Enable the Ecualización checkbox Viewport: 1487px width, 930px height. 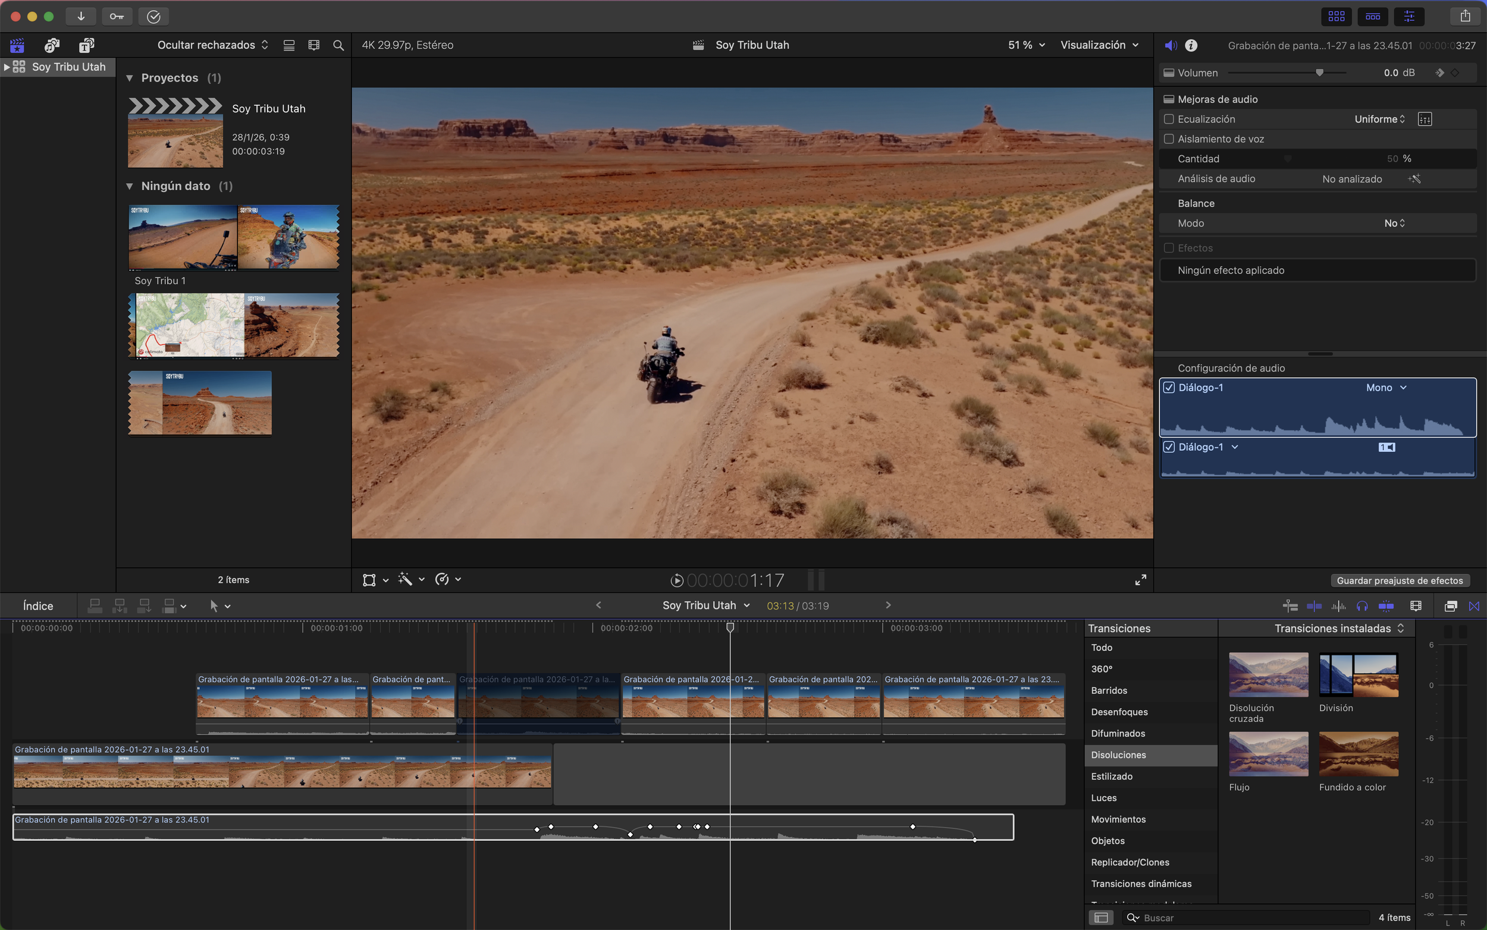click(1169, 120)
